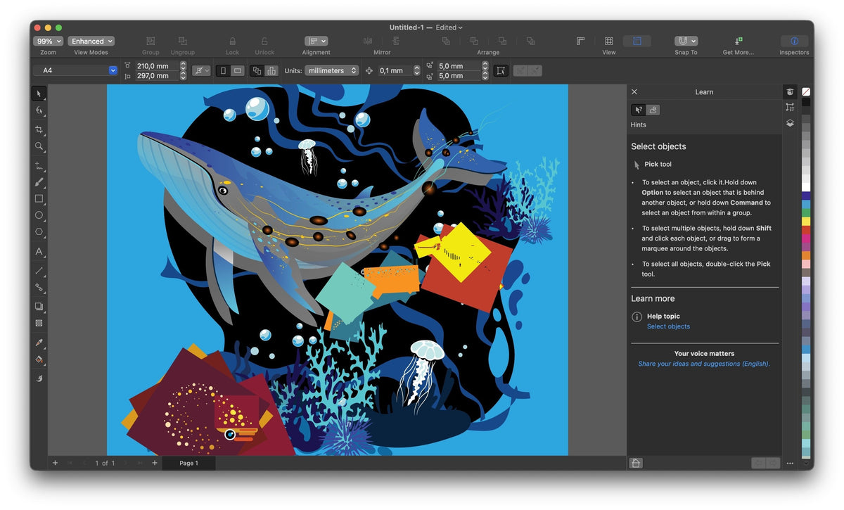Open the 99% zoom level dropdown

(x=49, y=41)
